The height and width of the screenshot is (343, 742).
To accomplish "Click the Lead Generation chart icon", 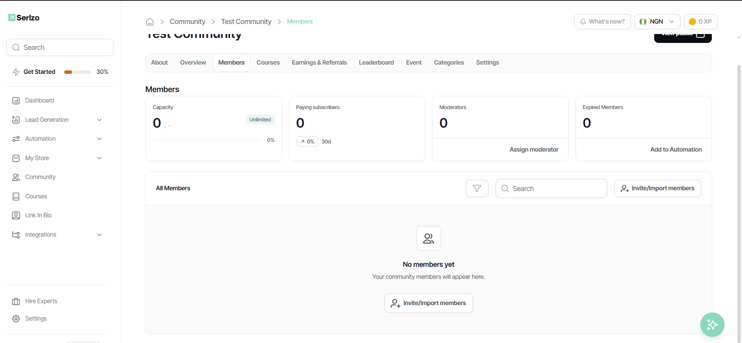I will pos(16,120).
